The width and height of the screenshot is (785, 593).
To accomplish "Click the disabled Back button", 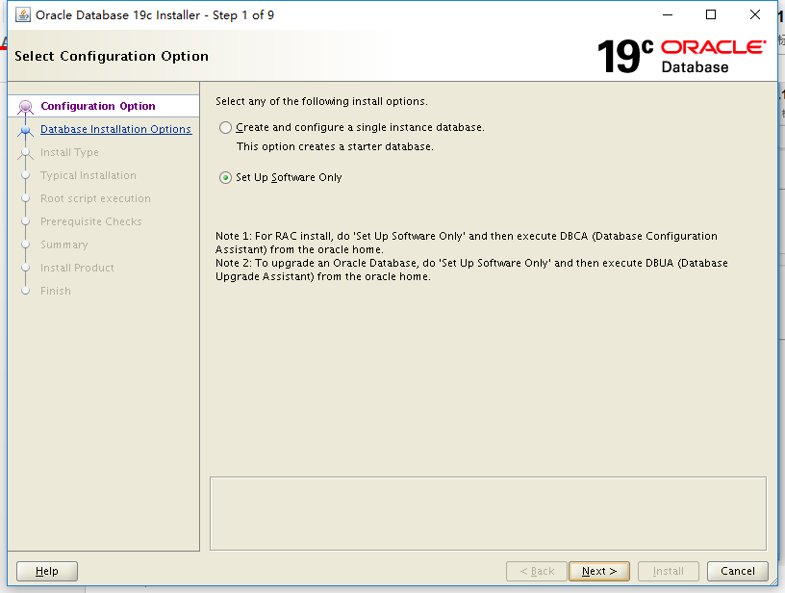I will (x=537, y=571).
